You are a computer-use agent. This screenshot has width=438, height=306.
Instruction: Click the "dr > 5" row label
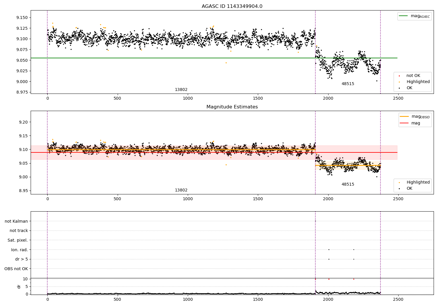click(22, 259)
